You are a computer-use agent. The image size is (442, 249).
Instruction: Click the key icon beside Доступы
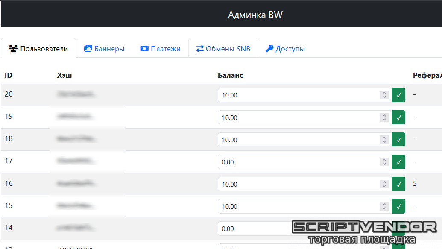click(x=269, y=49)
